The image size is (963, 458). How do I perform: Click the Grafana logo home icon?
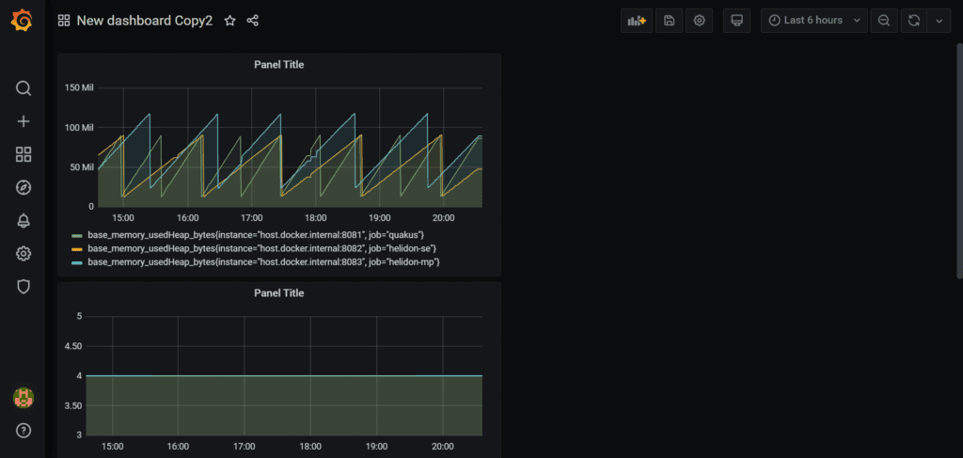click(23, 21)
